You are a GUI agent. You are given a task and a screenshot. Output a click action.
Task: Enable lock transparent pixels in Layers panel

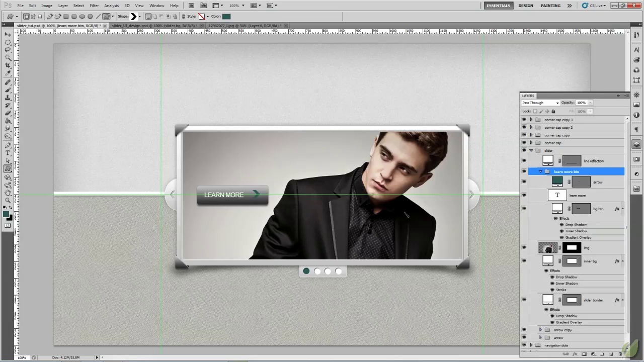point(535,111)
